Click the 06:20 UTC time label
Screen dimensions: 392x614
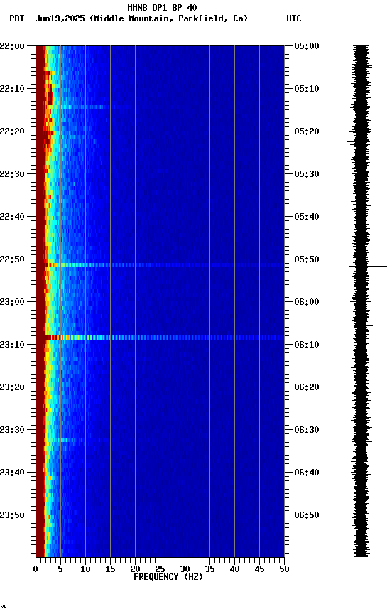tap(307, 387)
